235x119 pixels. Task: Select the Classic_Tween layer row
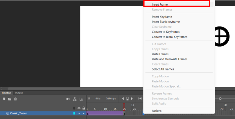43,113
